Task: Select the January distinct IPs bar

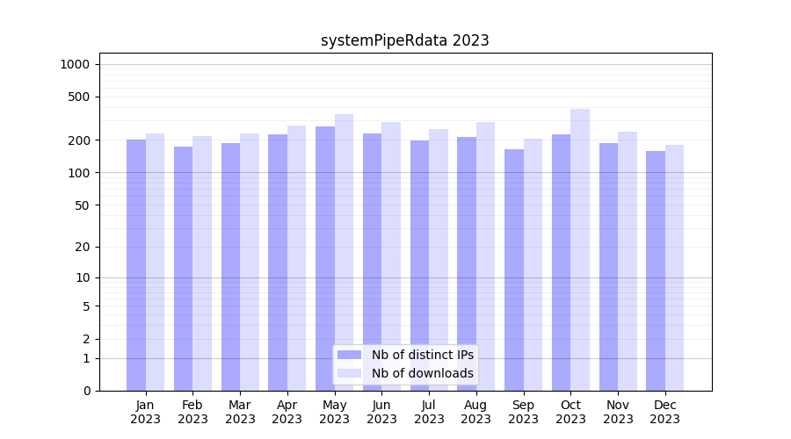Action: pyautogui.click(x=136, y=265)
